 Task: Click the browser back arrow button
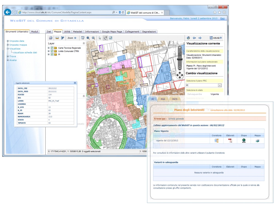pyautogui.click(x=7, y=12)
